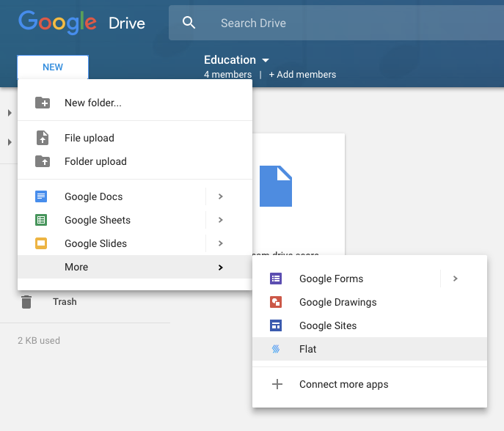Click the plus icon for Connect more apps

pyautogui.click(x=277, y=384)
